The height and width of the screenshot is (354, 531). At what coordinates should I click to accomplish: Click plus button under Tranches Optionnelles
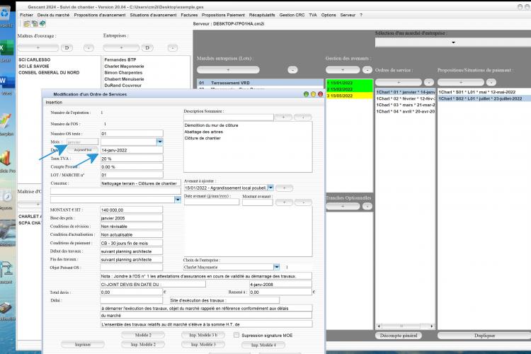tap(343, 206)
